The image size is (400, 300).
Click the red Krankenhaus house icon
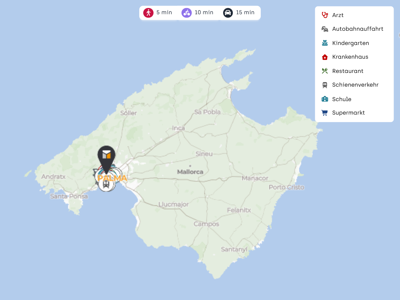(325, 57)
